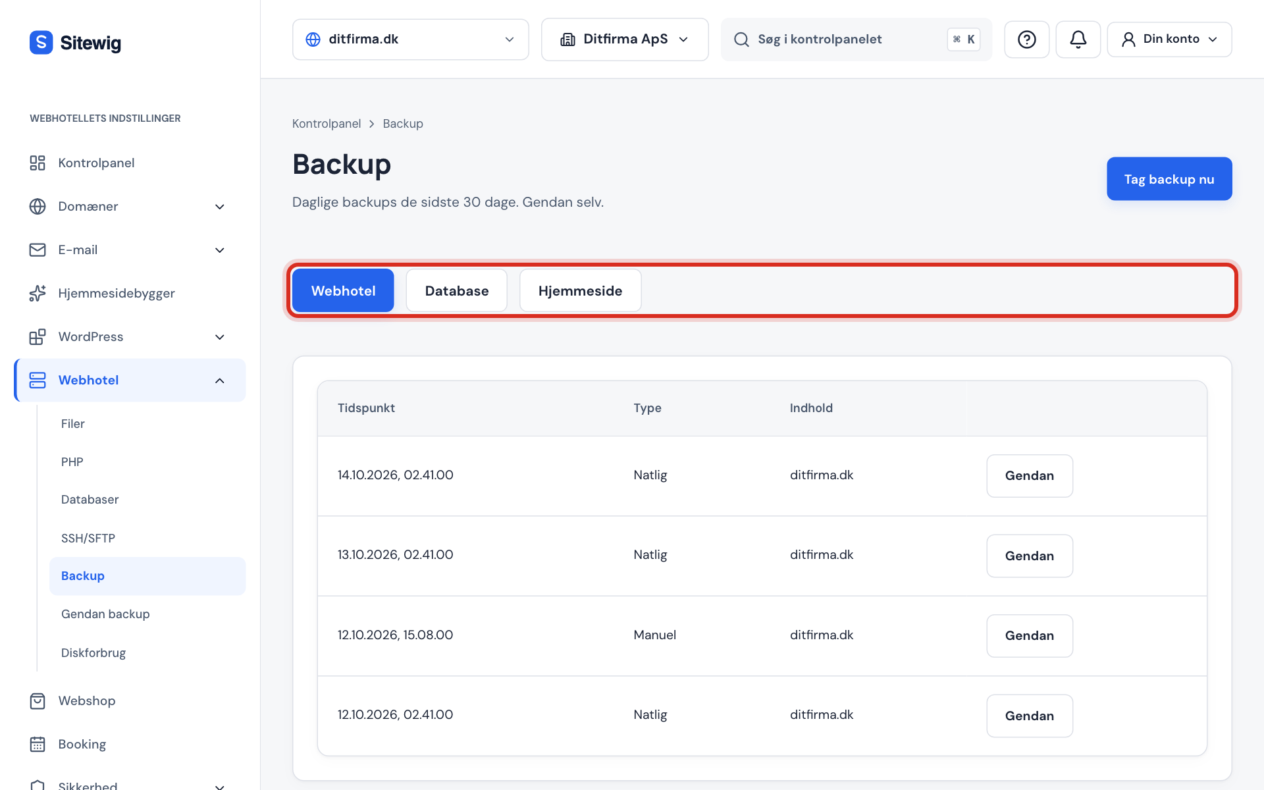Switch to the Hjemmeside backup tab
1264x790 pixels.
pos(580,290)
